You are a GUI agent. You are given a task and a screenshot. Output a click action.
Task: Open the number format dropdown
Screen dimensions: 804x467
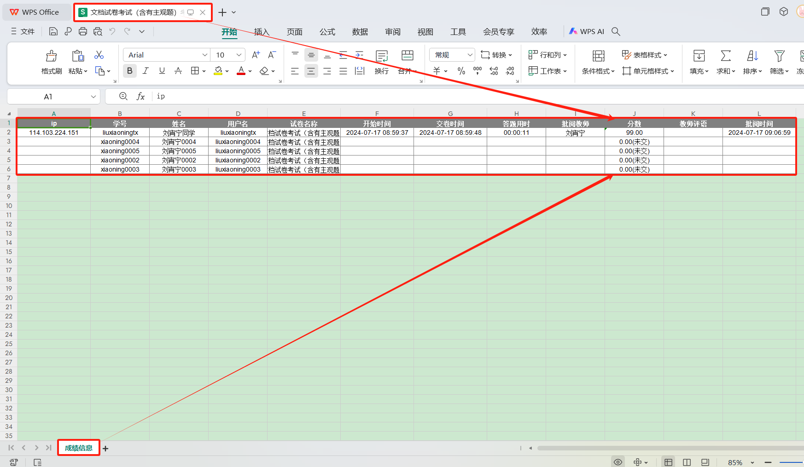pyautogui.click(x=470, y=55)
